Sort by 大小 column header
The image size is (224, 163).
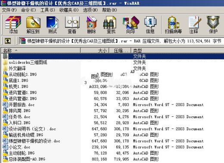pos(95,50)
